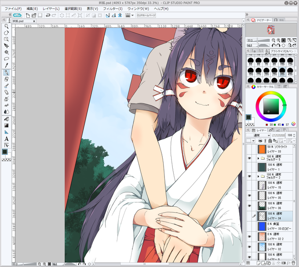Select the Text tool marked A

(6, 139)
